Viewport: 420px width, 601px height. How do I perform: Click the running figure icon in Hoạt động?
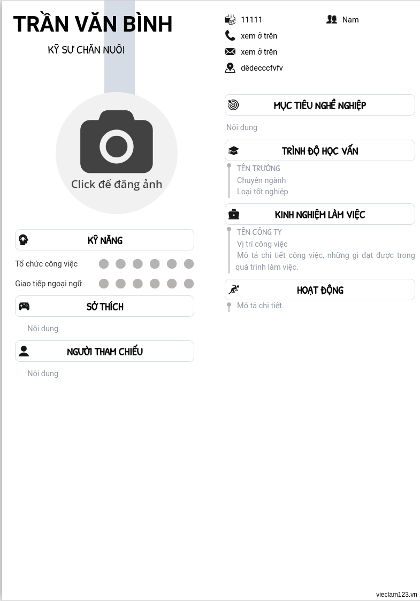tap(234, 290)
